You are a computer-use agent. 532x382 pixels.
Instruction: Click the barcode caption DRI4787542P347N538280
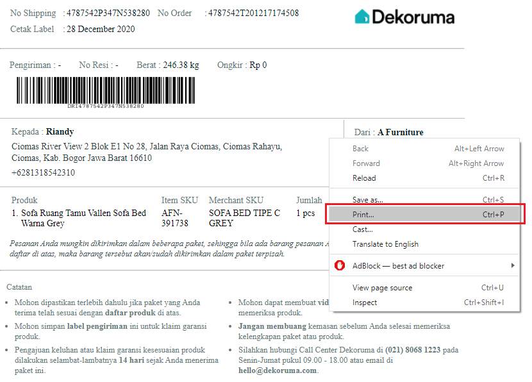pos(106,106)
